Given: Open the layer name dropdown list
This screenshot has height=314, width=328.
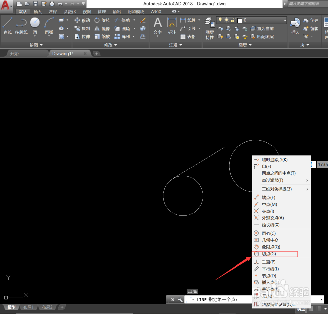Looking at the screenshot, I should 285,20.
